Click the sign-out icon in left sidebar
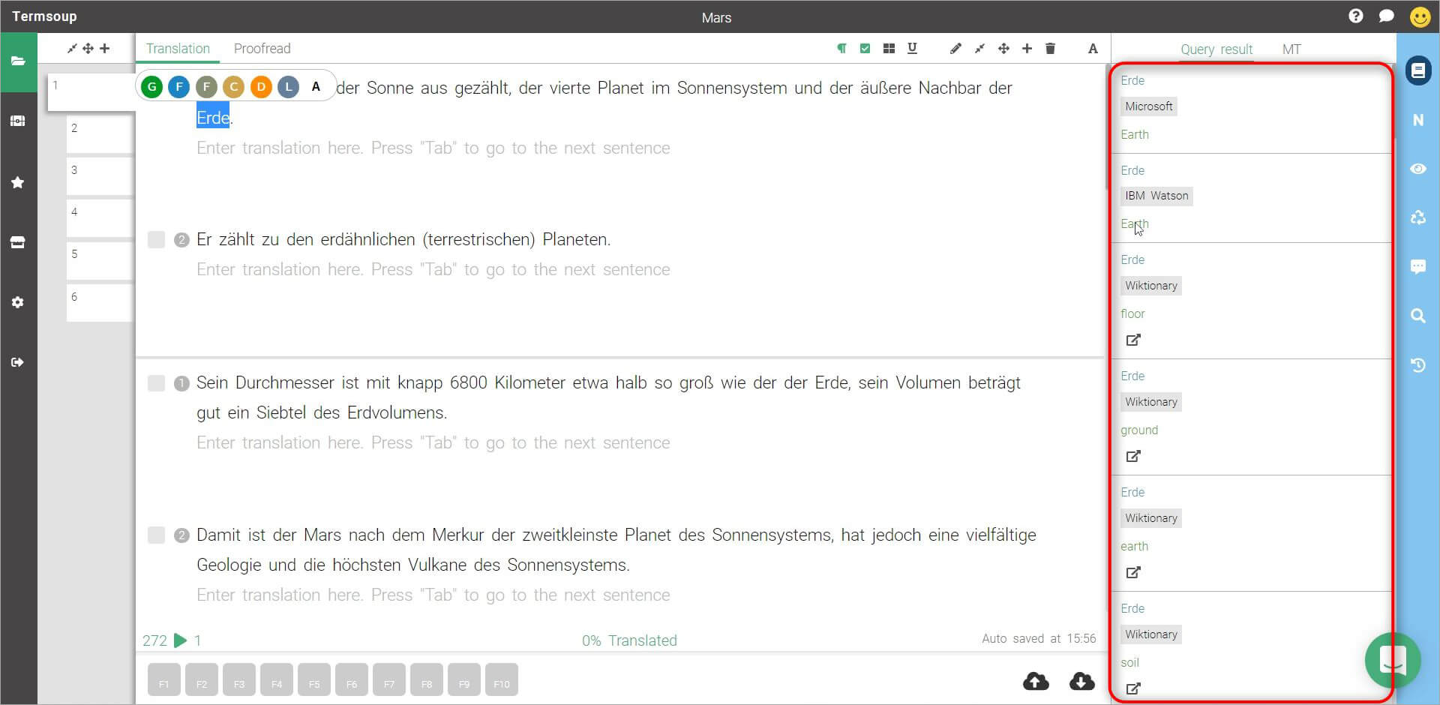The image size is (1440, 705). (18, 362)
